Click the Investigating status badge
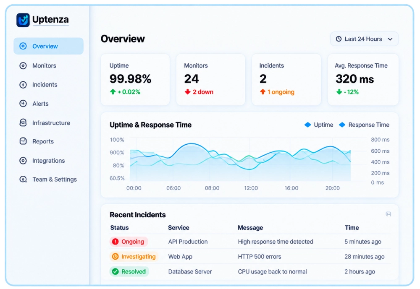This screenshot has height=289, width=420. tap(134, 256)
